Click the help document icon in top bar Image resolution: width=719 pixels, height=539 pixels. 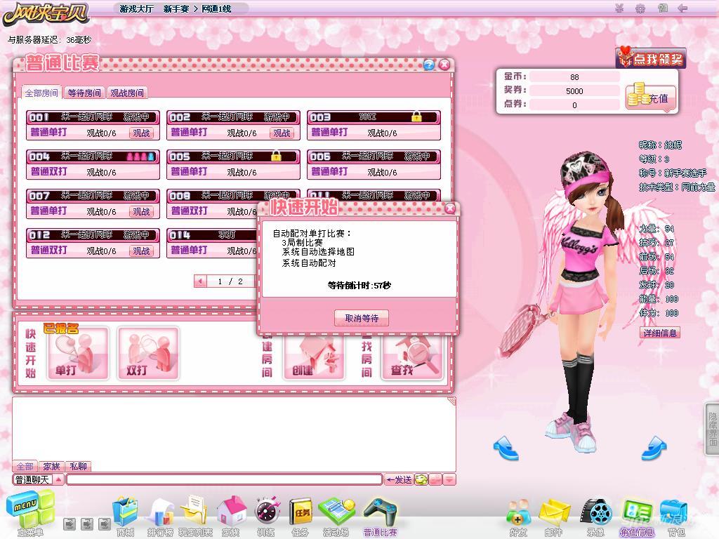(662, 8)
